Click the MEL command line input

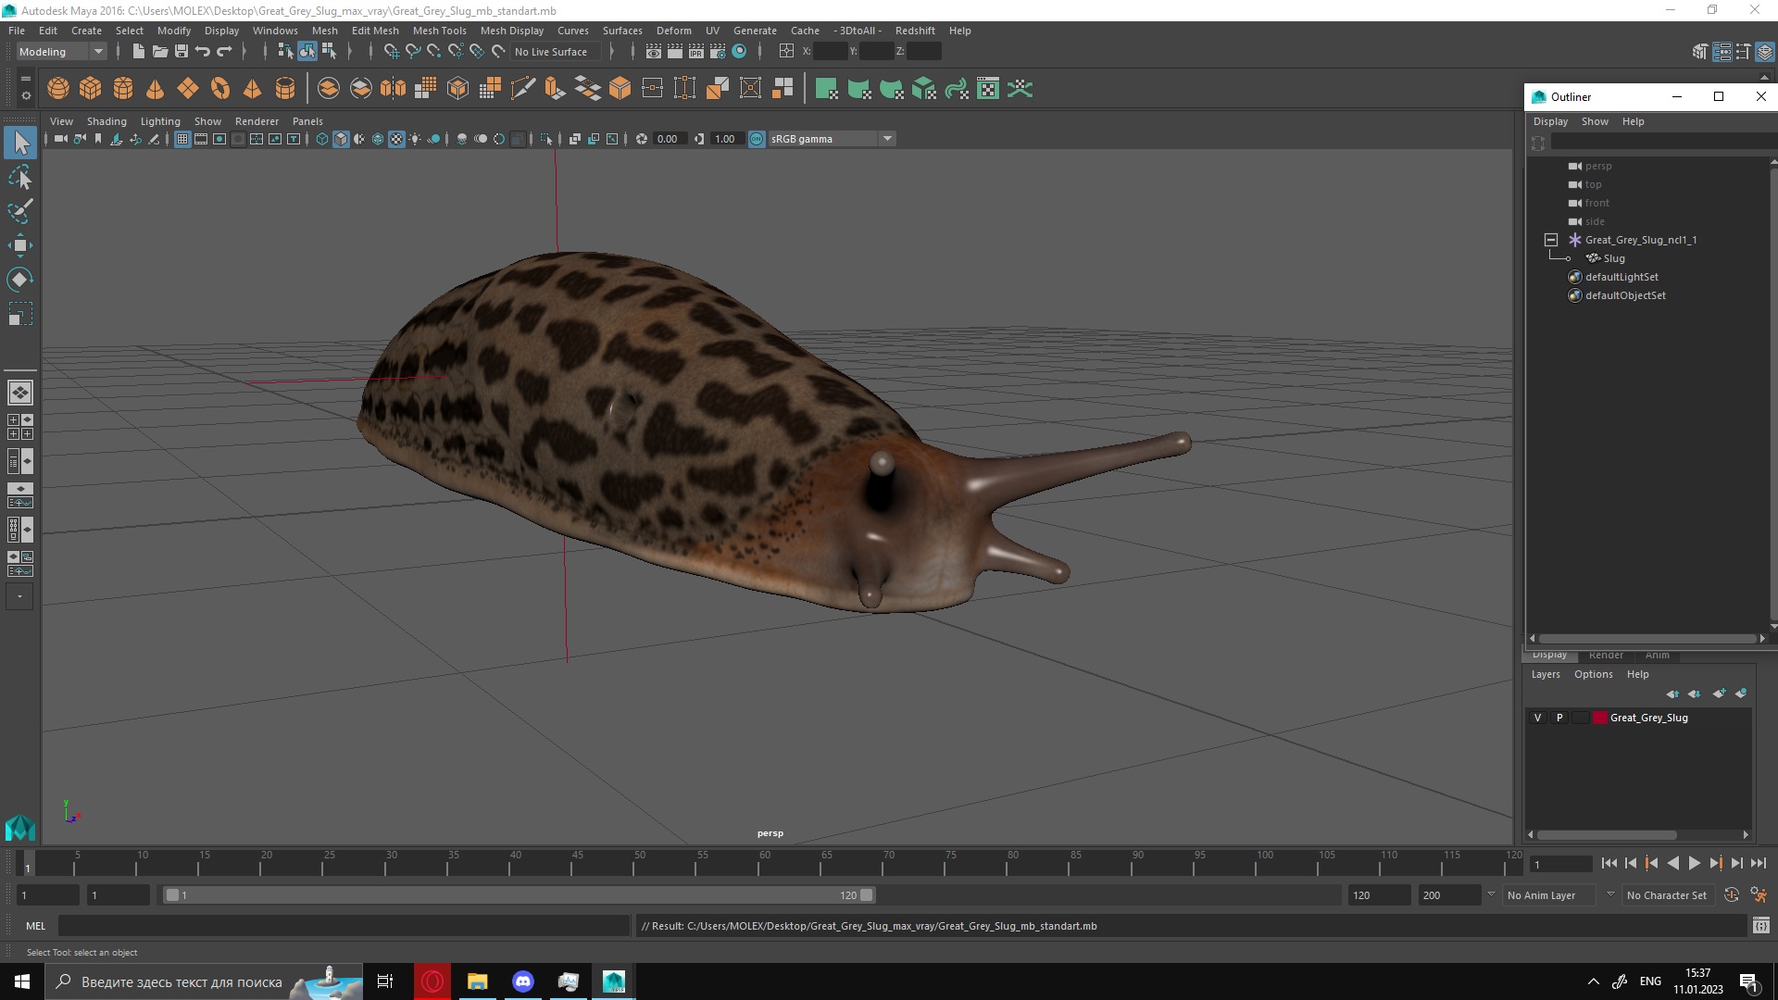pos(343,925)
